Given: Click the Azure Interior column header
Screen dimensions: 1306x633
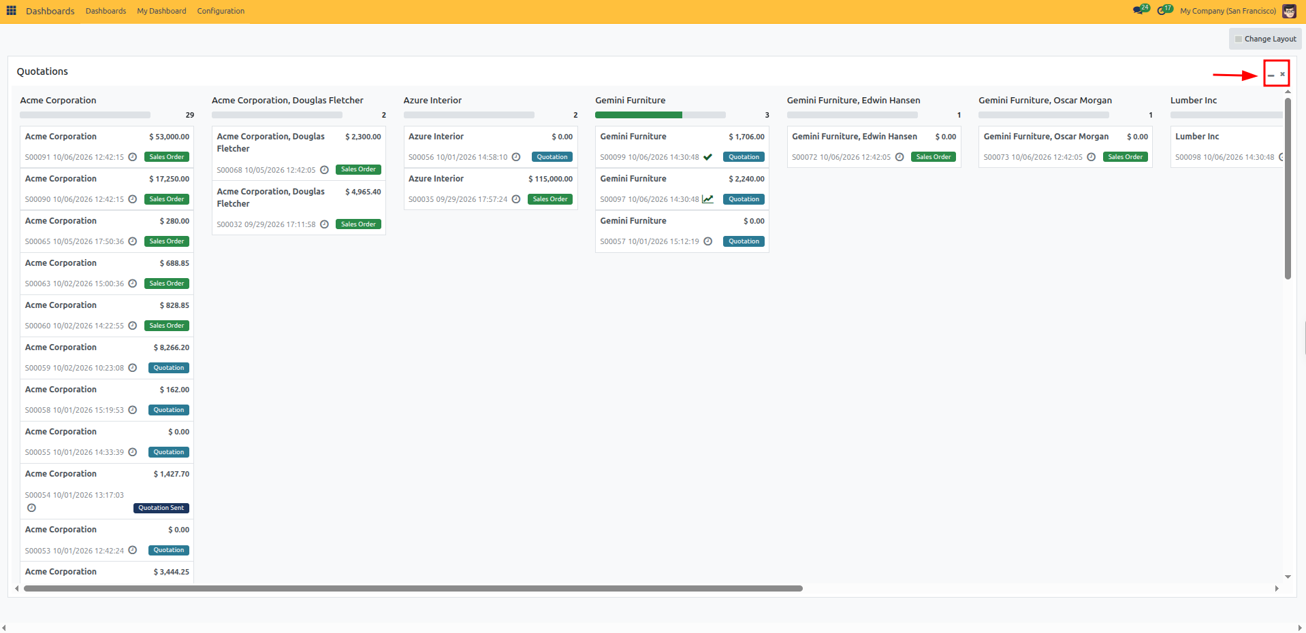Looking at the screenshot, I should [432, 100].
